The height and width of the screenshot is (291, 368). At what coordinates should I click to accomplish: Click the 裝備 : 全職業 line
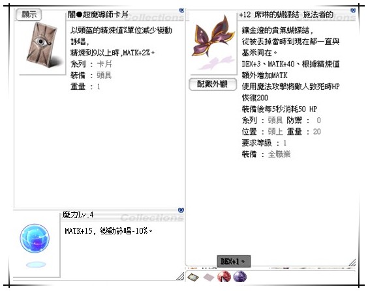pyautogui.click(x=266, y=154)
